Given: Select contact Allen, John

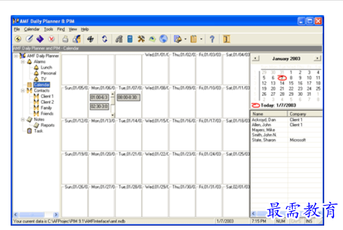Looking at the screenshot, I should [261, 125].
